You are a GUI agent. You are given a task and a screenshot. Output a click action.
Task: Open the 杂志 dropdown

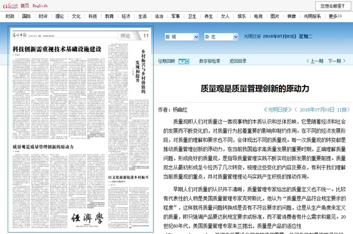coord(221,36)
